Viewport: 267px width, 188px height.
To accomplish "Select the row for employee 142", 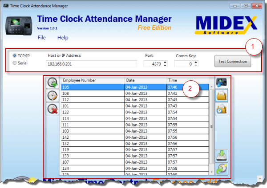I will click(135, 137).
